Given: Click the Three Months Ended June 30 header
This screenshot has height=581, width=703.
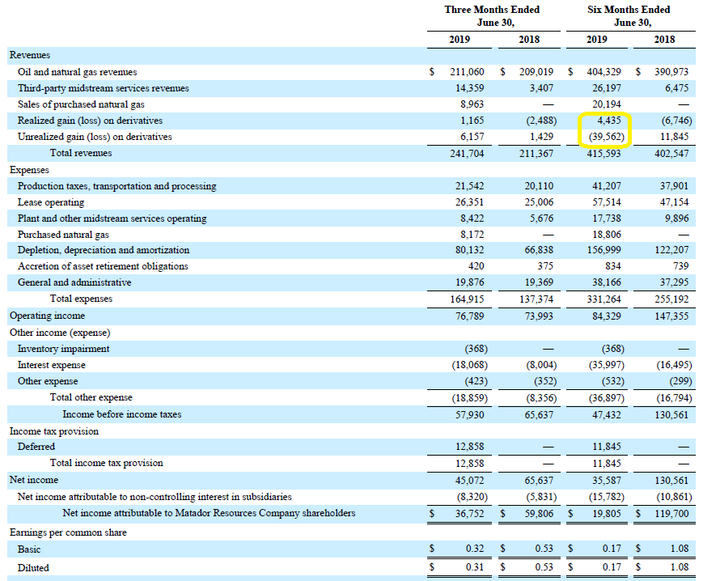Looking at the screenshot, I should point(493,16).
